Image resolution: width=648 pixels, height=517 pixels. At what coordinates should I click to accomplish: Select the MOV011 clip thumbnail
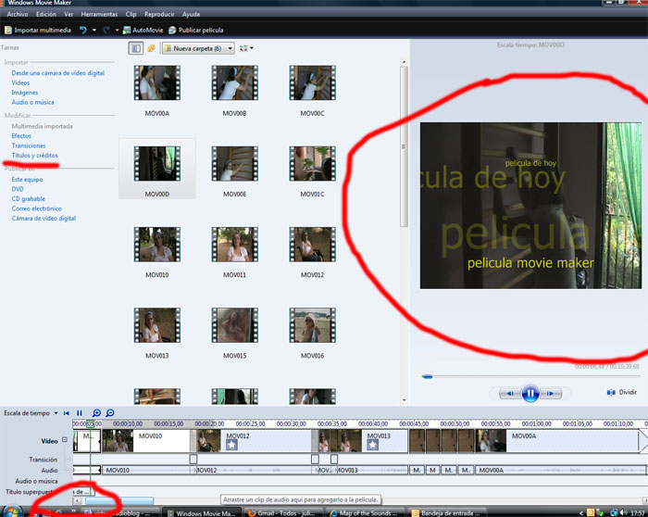pyautogui.click(x=235, y=245)
